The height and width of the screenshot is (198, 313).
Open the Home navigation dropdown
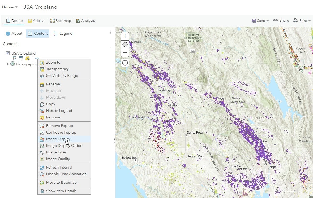pos(10,7)
